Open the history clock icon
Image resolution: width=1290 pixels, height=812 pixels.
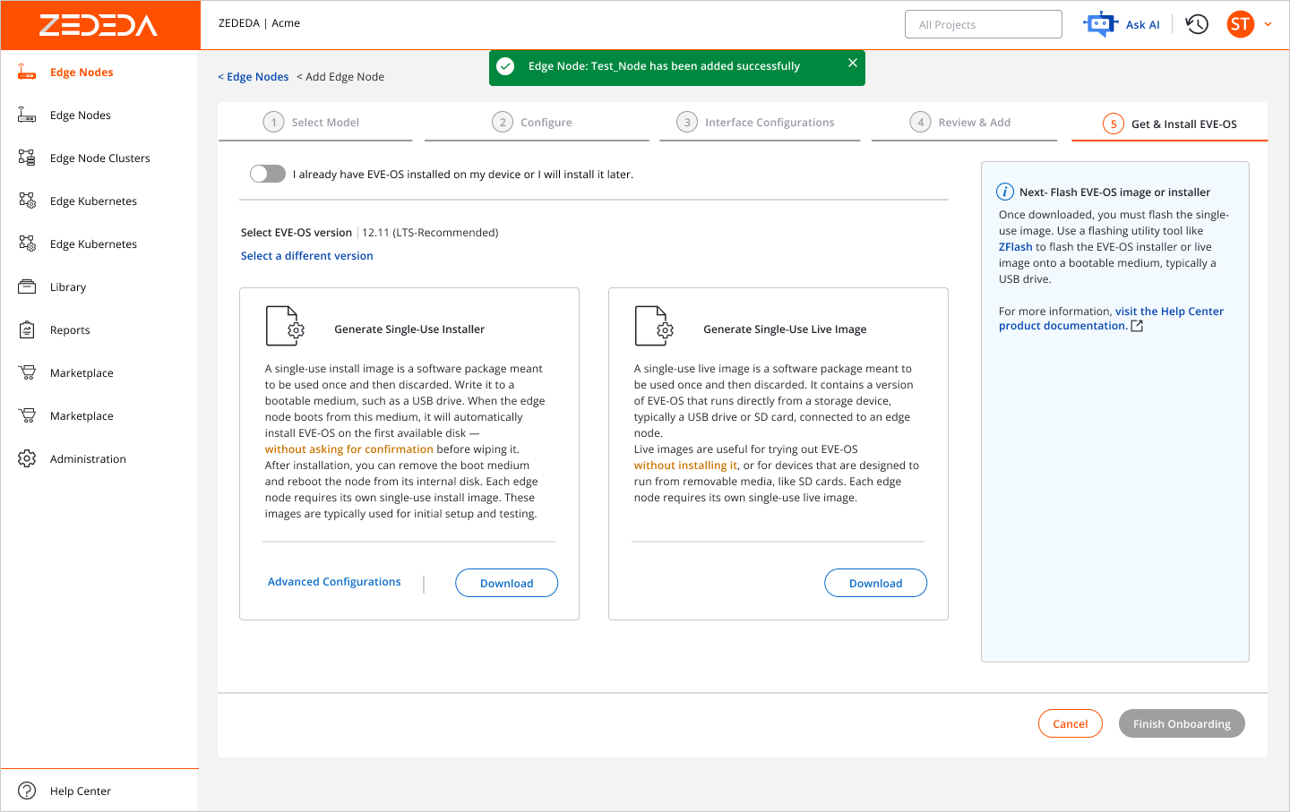[1197, 24]
